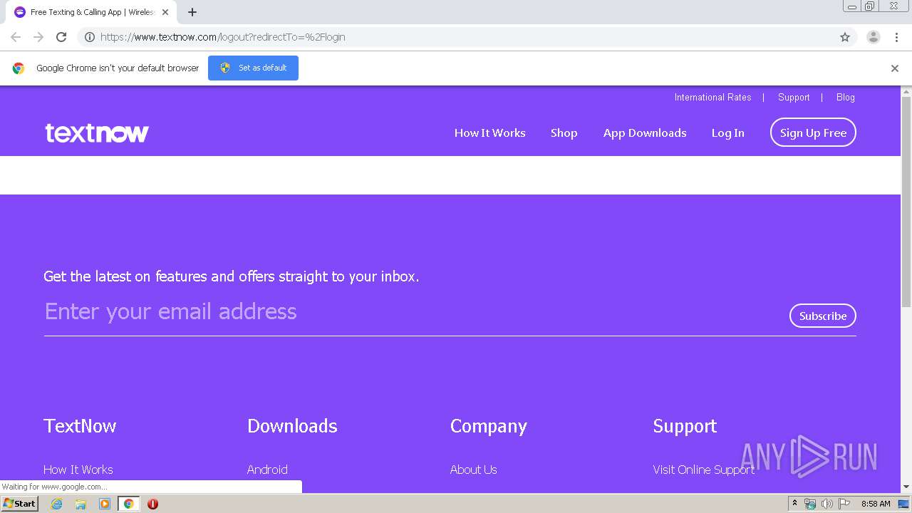Open the App Downloads nav item
The image size is (912, 513).
[x=645, y=133]
